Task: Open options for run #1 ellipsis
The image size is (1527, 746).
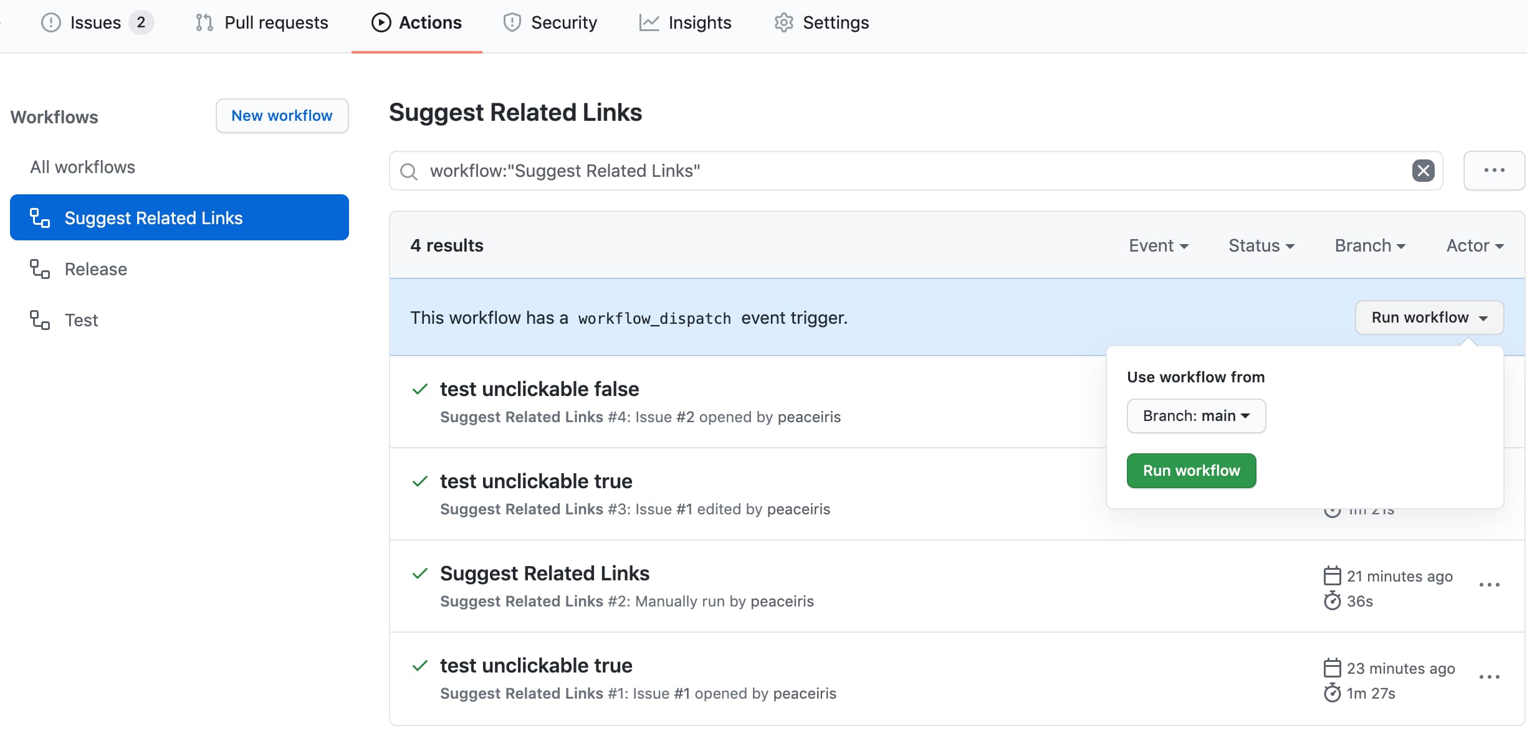Action: point(1489,677)
